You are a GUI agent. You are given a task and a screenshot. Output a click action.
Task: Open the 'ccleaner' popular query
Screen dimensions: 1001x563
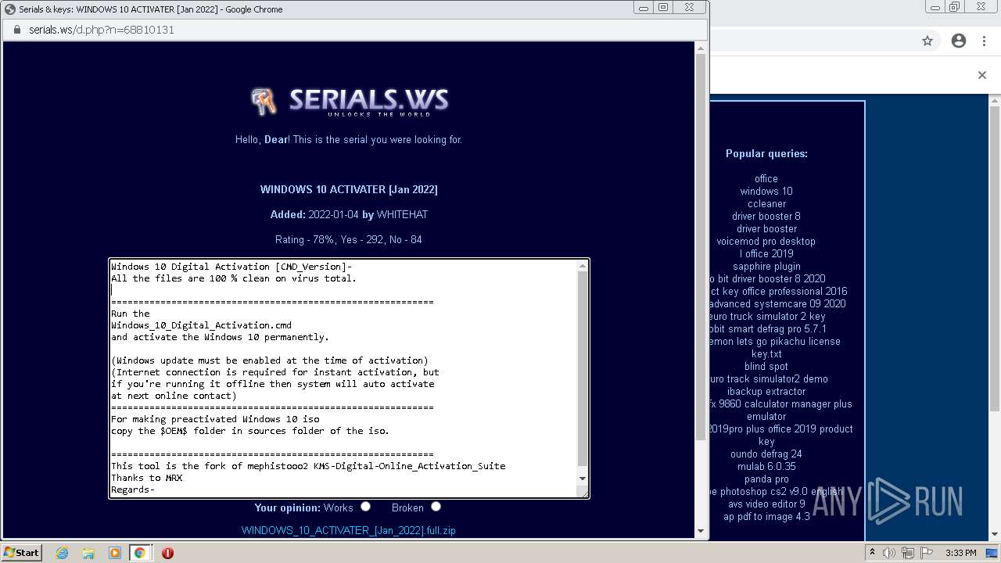(766, 203)
